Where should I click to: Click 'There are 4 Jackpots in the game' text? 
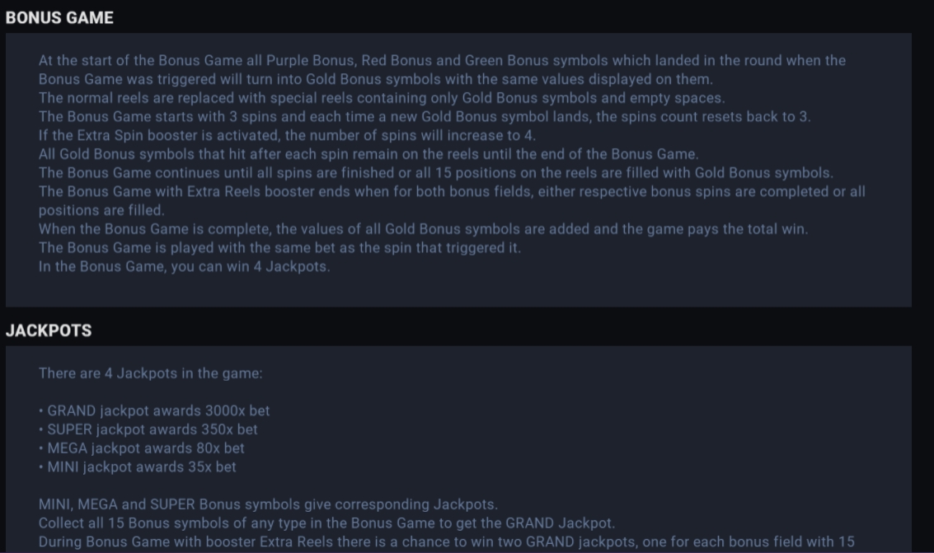pyautogui.click(x=151, y=374)
